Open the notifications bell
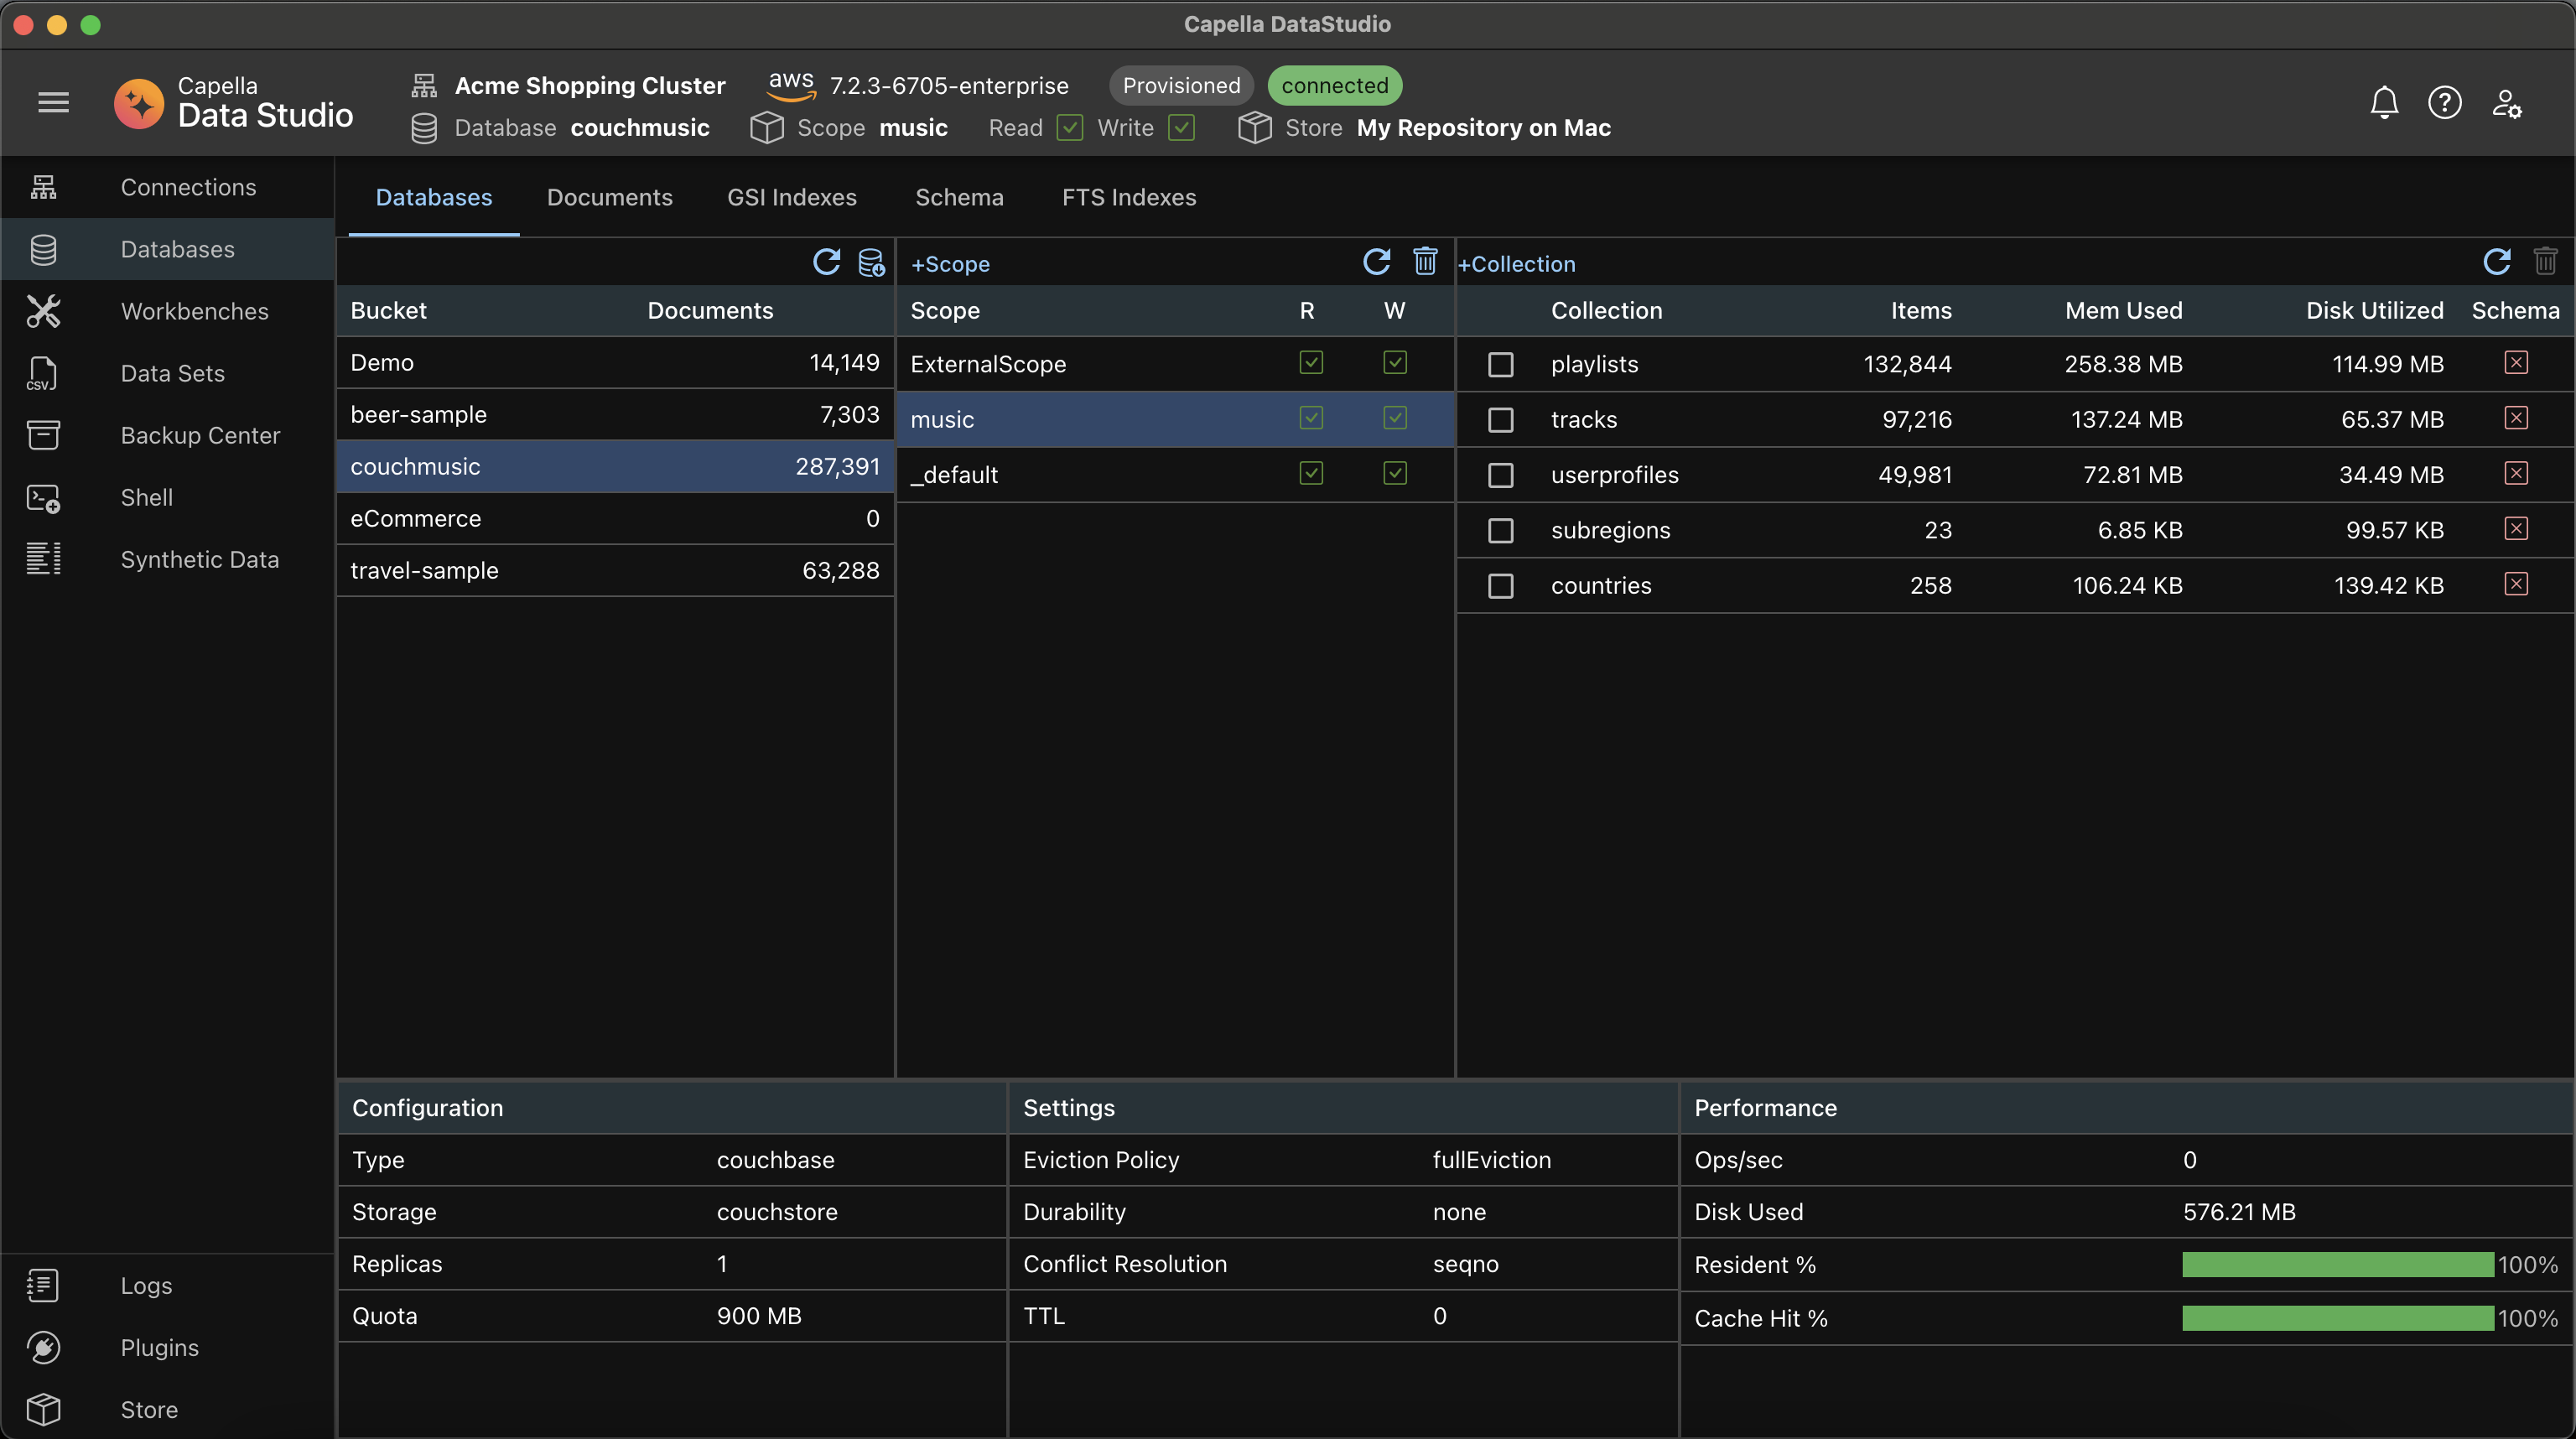 pos(2384,102)
